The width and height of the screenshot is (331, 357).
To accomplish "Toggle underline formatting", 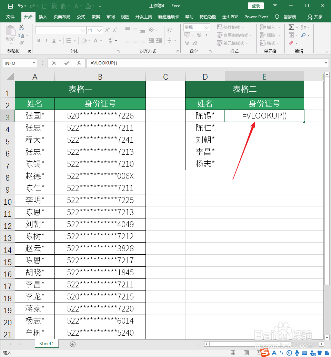I will (x=54, y=41).
